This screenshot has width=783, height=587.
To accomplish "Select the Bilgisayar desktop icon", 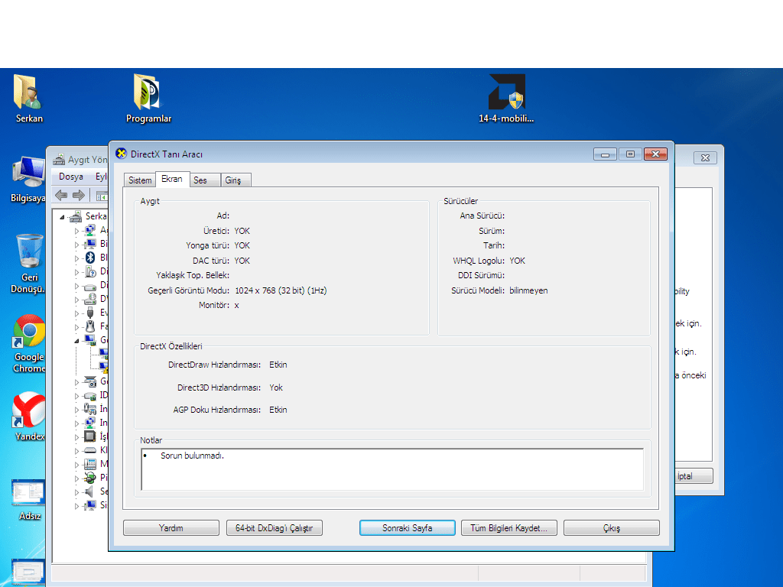I will point(28,180).
